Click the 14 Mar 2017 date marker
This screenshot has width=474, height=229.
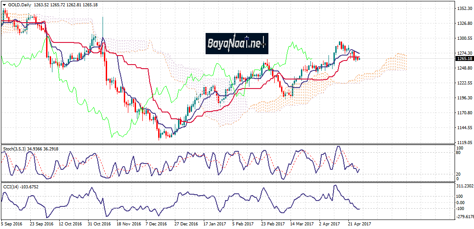(301, 224)
